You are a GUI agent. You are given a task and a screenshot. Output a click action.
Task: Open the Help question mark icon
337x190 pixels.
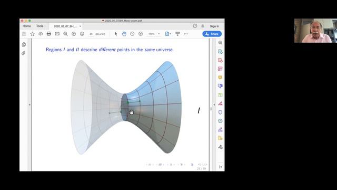[x=195, y=26]
